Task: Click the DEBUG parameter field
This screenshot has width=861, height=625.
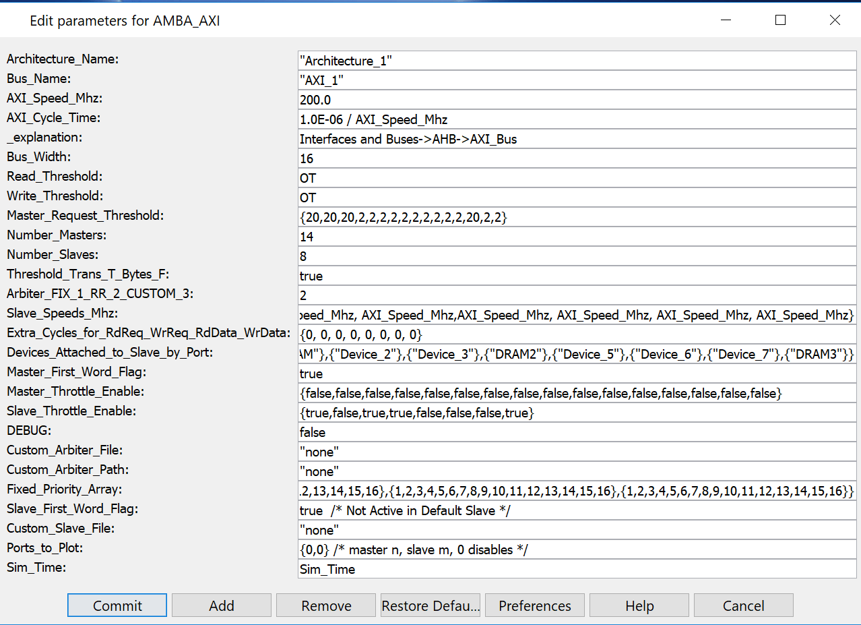Action: pos(577,432)
